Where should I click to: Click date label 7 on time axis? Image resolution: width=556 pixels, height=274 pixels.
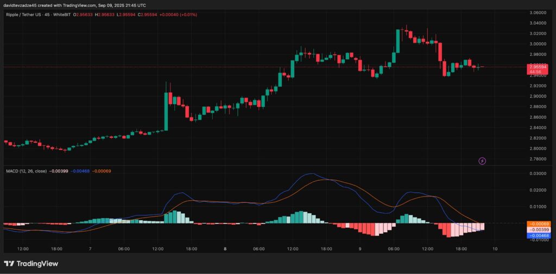(90, 248)
